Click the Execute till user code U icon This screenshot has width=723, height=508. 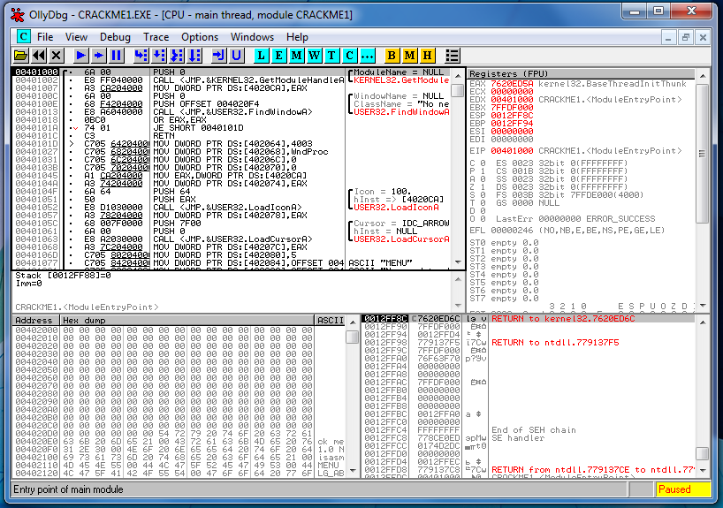pyautogui.click(x=237, y=56)
